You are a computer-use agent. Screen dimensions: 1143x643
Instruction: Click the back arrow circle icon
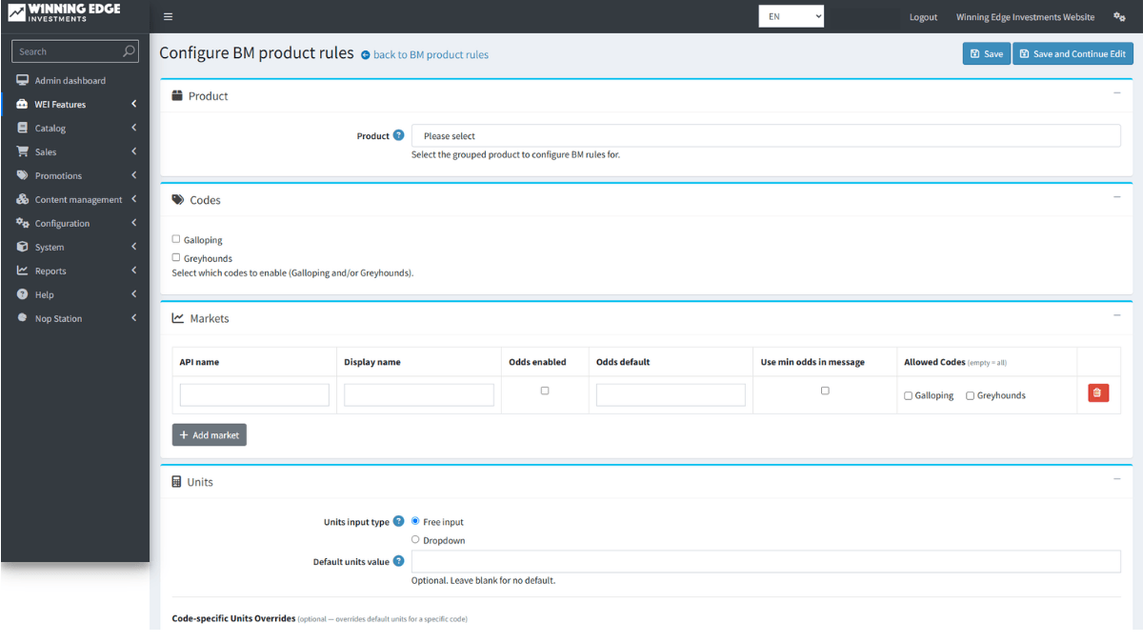pos(366,55)
